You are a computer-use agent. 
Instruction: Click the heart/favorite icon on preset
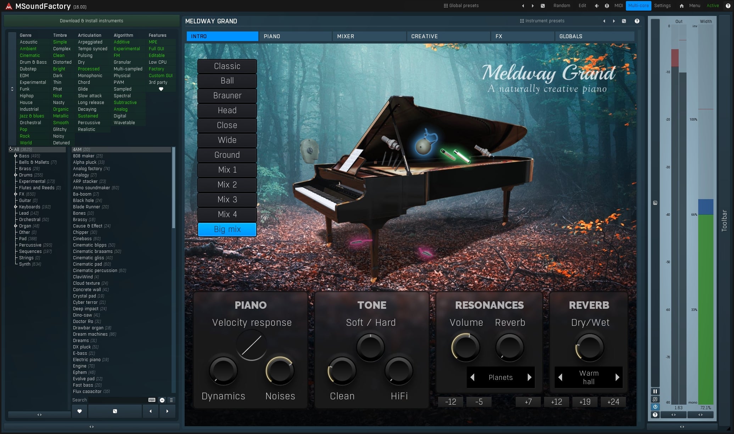coord(80,411)
